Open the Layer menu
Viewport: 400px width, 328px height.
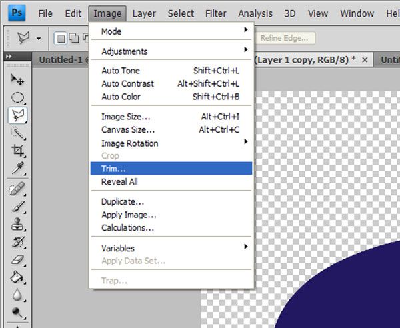(144, 13)
